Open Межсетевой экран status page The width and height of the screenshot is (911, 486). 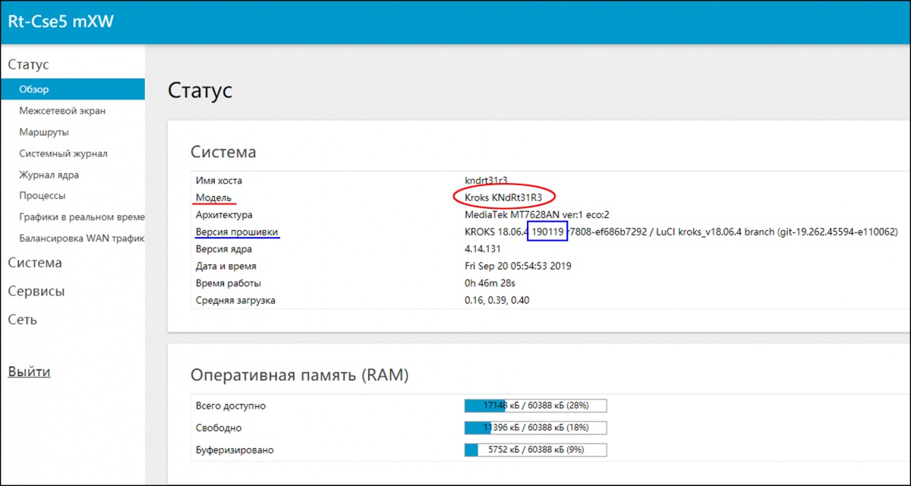[62, 111]
